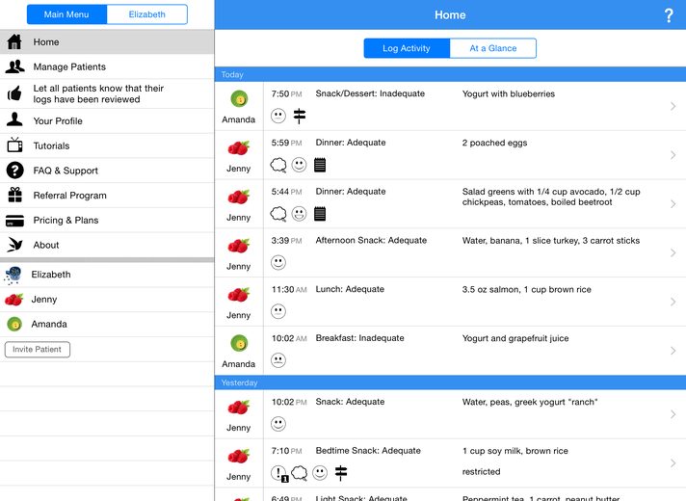Image resolution: width=686 pixels, height=501 pixels.
Task: Click the FAQ & Support question icon
Action: click(x=14, y=171)
